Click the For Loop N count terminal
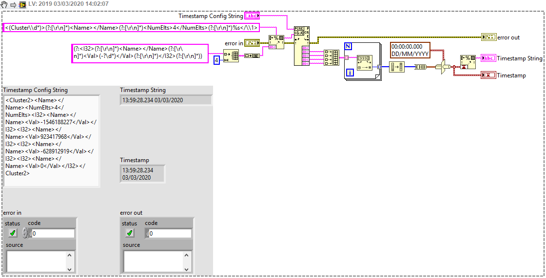Image resolution: width=546 pixels, height=278 pixels. click(x=349, y=47)
